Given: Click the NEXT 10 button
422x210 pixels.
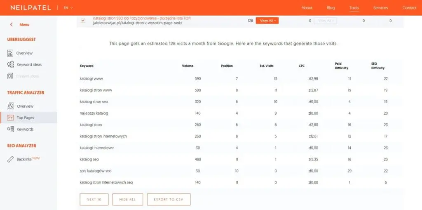Looking at the screenshot, I should (x=94, y=200).
